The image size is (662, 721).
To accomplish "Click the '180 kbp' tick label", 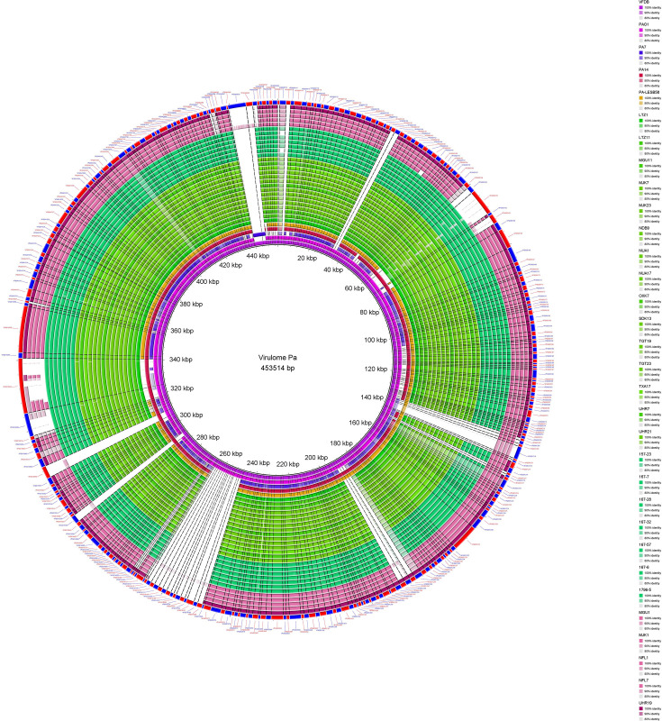I will pyautogui.click(x=340, y=443).
